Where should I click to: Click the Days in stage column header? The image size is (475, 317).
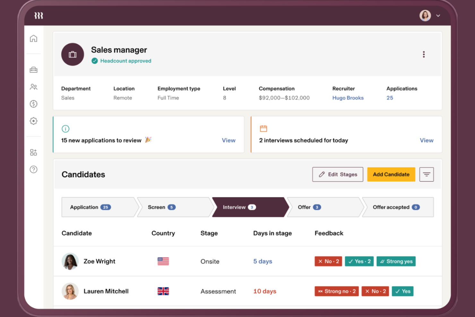point(272,233)
